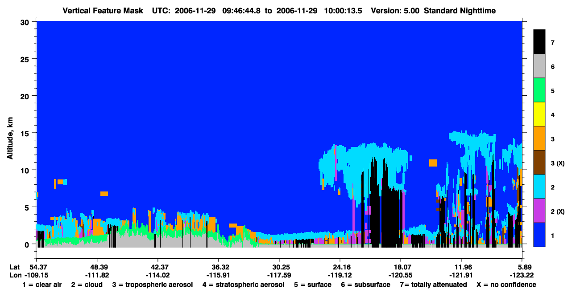Click the "X = no confidence" legend entry
580x297 pixels.
click(x=506, y=285)
